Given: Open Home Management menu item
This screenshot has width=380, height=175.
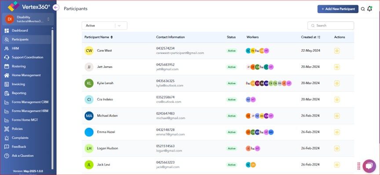Looking at the screenshot, I should pyautogui.click(x=27, y=75).
